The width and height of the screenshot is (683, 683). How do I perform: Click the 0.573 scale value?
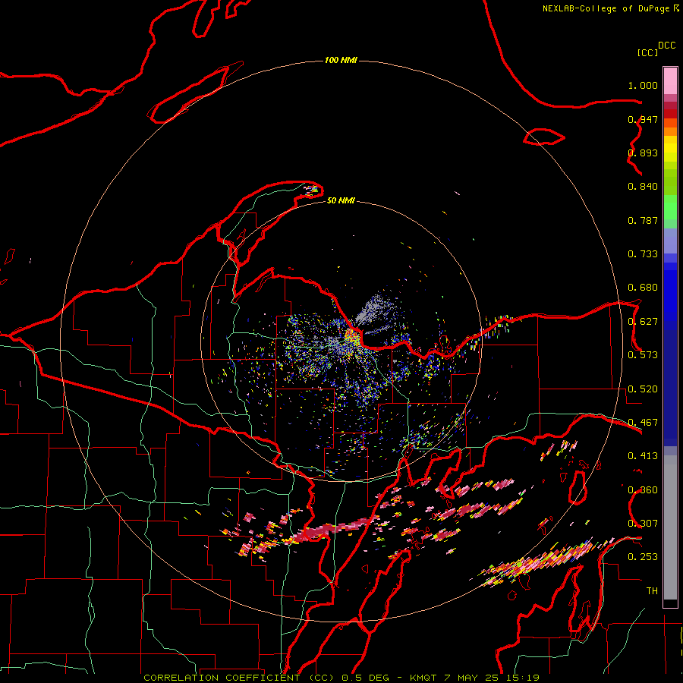tap(643, 355)
